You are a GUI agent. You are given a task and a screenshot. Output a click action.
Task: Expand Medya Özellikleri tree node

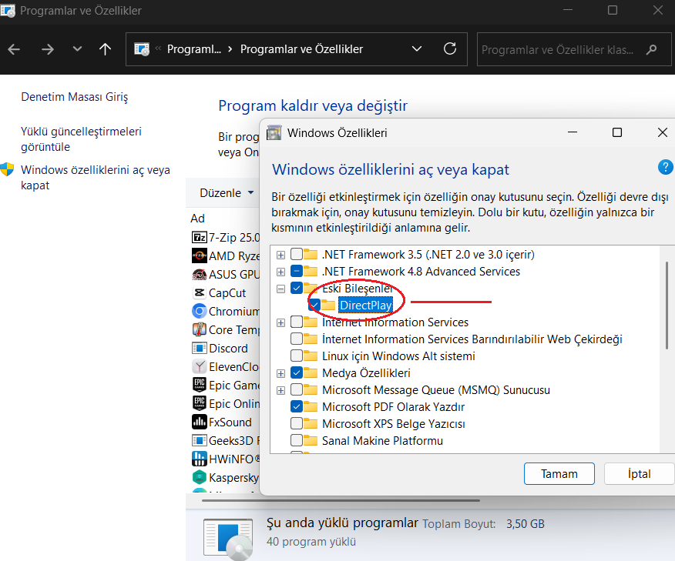pyautogui.click(x=280, y=373)
